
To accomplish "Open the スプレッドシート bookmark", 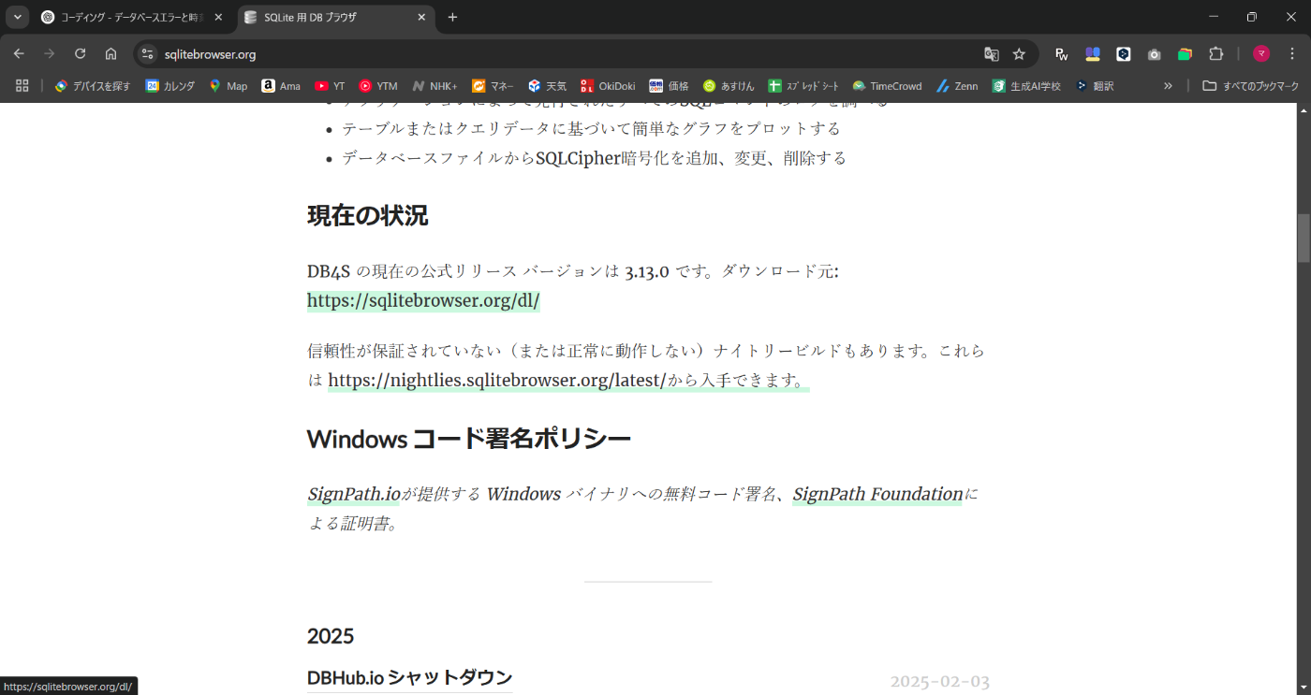I will [x=803, y=85].
